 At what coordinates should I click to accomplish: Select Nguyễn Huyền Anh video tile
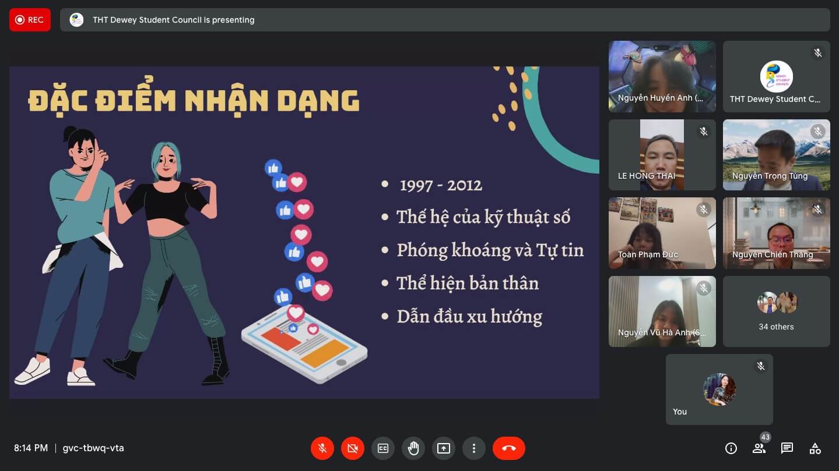click(x=662, y=76)
